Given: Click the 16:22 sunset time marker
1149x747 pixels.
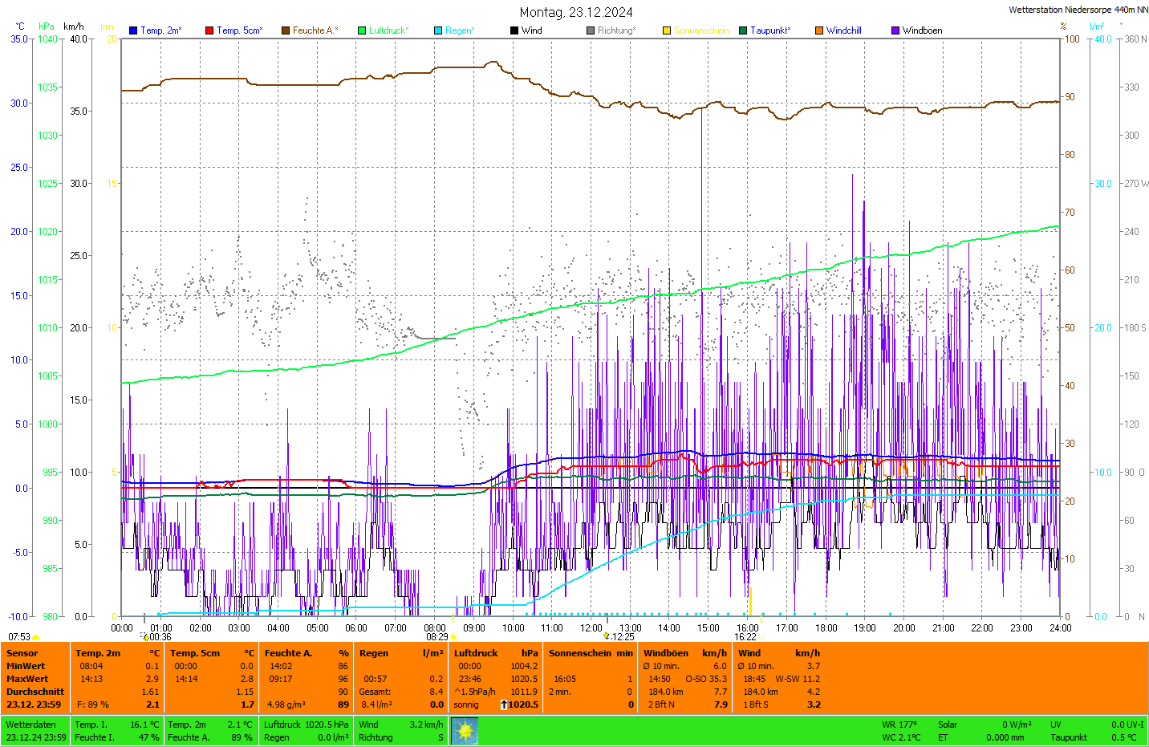Looking at the screenshot, I should tap(745, 637).
